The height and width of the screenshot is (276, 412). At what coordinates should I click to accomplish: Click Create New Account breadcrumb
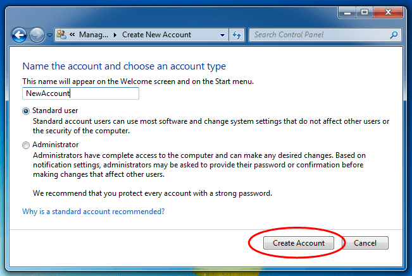(x=156, y=35)
